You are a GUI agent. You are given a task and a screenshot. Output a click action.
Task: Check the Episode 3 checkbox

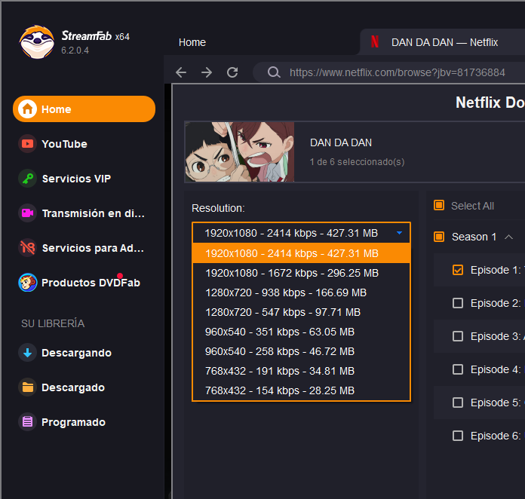[458, 336]
